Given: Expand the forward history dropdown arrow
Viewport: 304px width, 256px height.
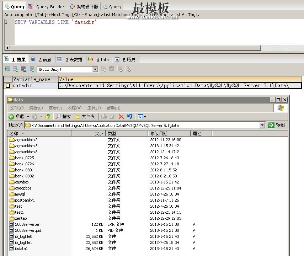Looking at the screenshot, I should click(x=41, y=117).
